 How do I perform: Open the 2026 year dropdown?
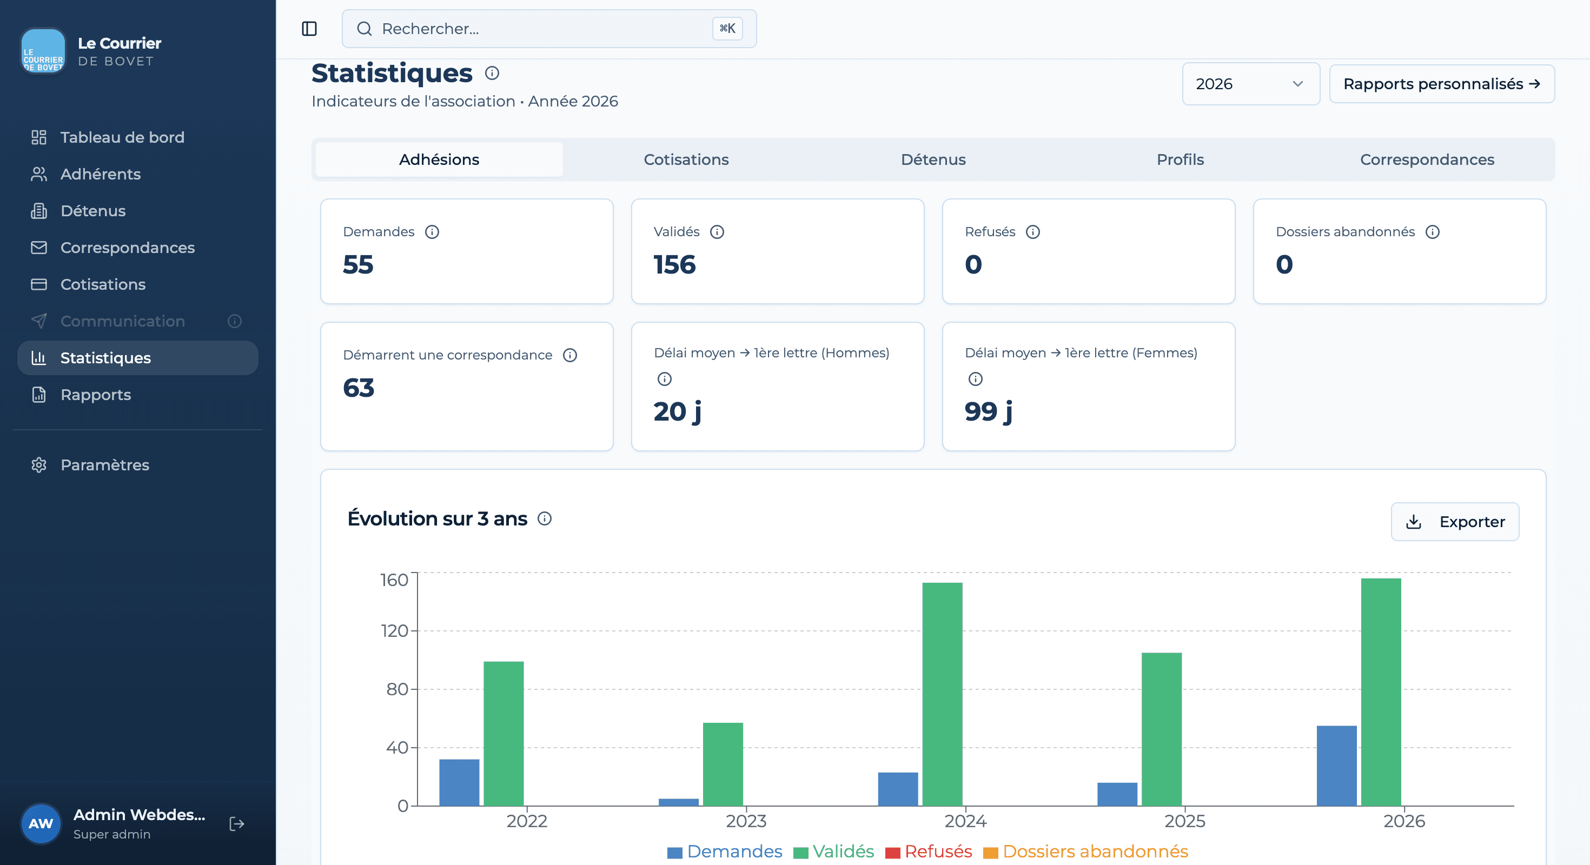(x=1250, y=84)
